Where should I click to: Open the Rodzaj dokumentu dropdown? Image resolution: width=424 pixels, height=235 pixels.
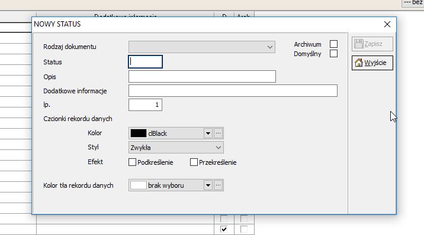point(202,47)
